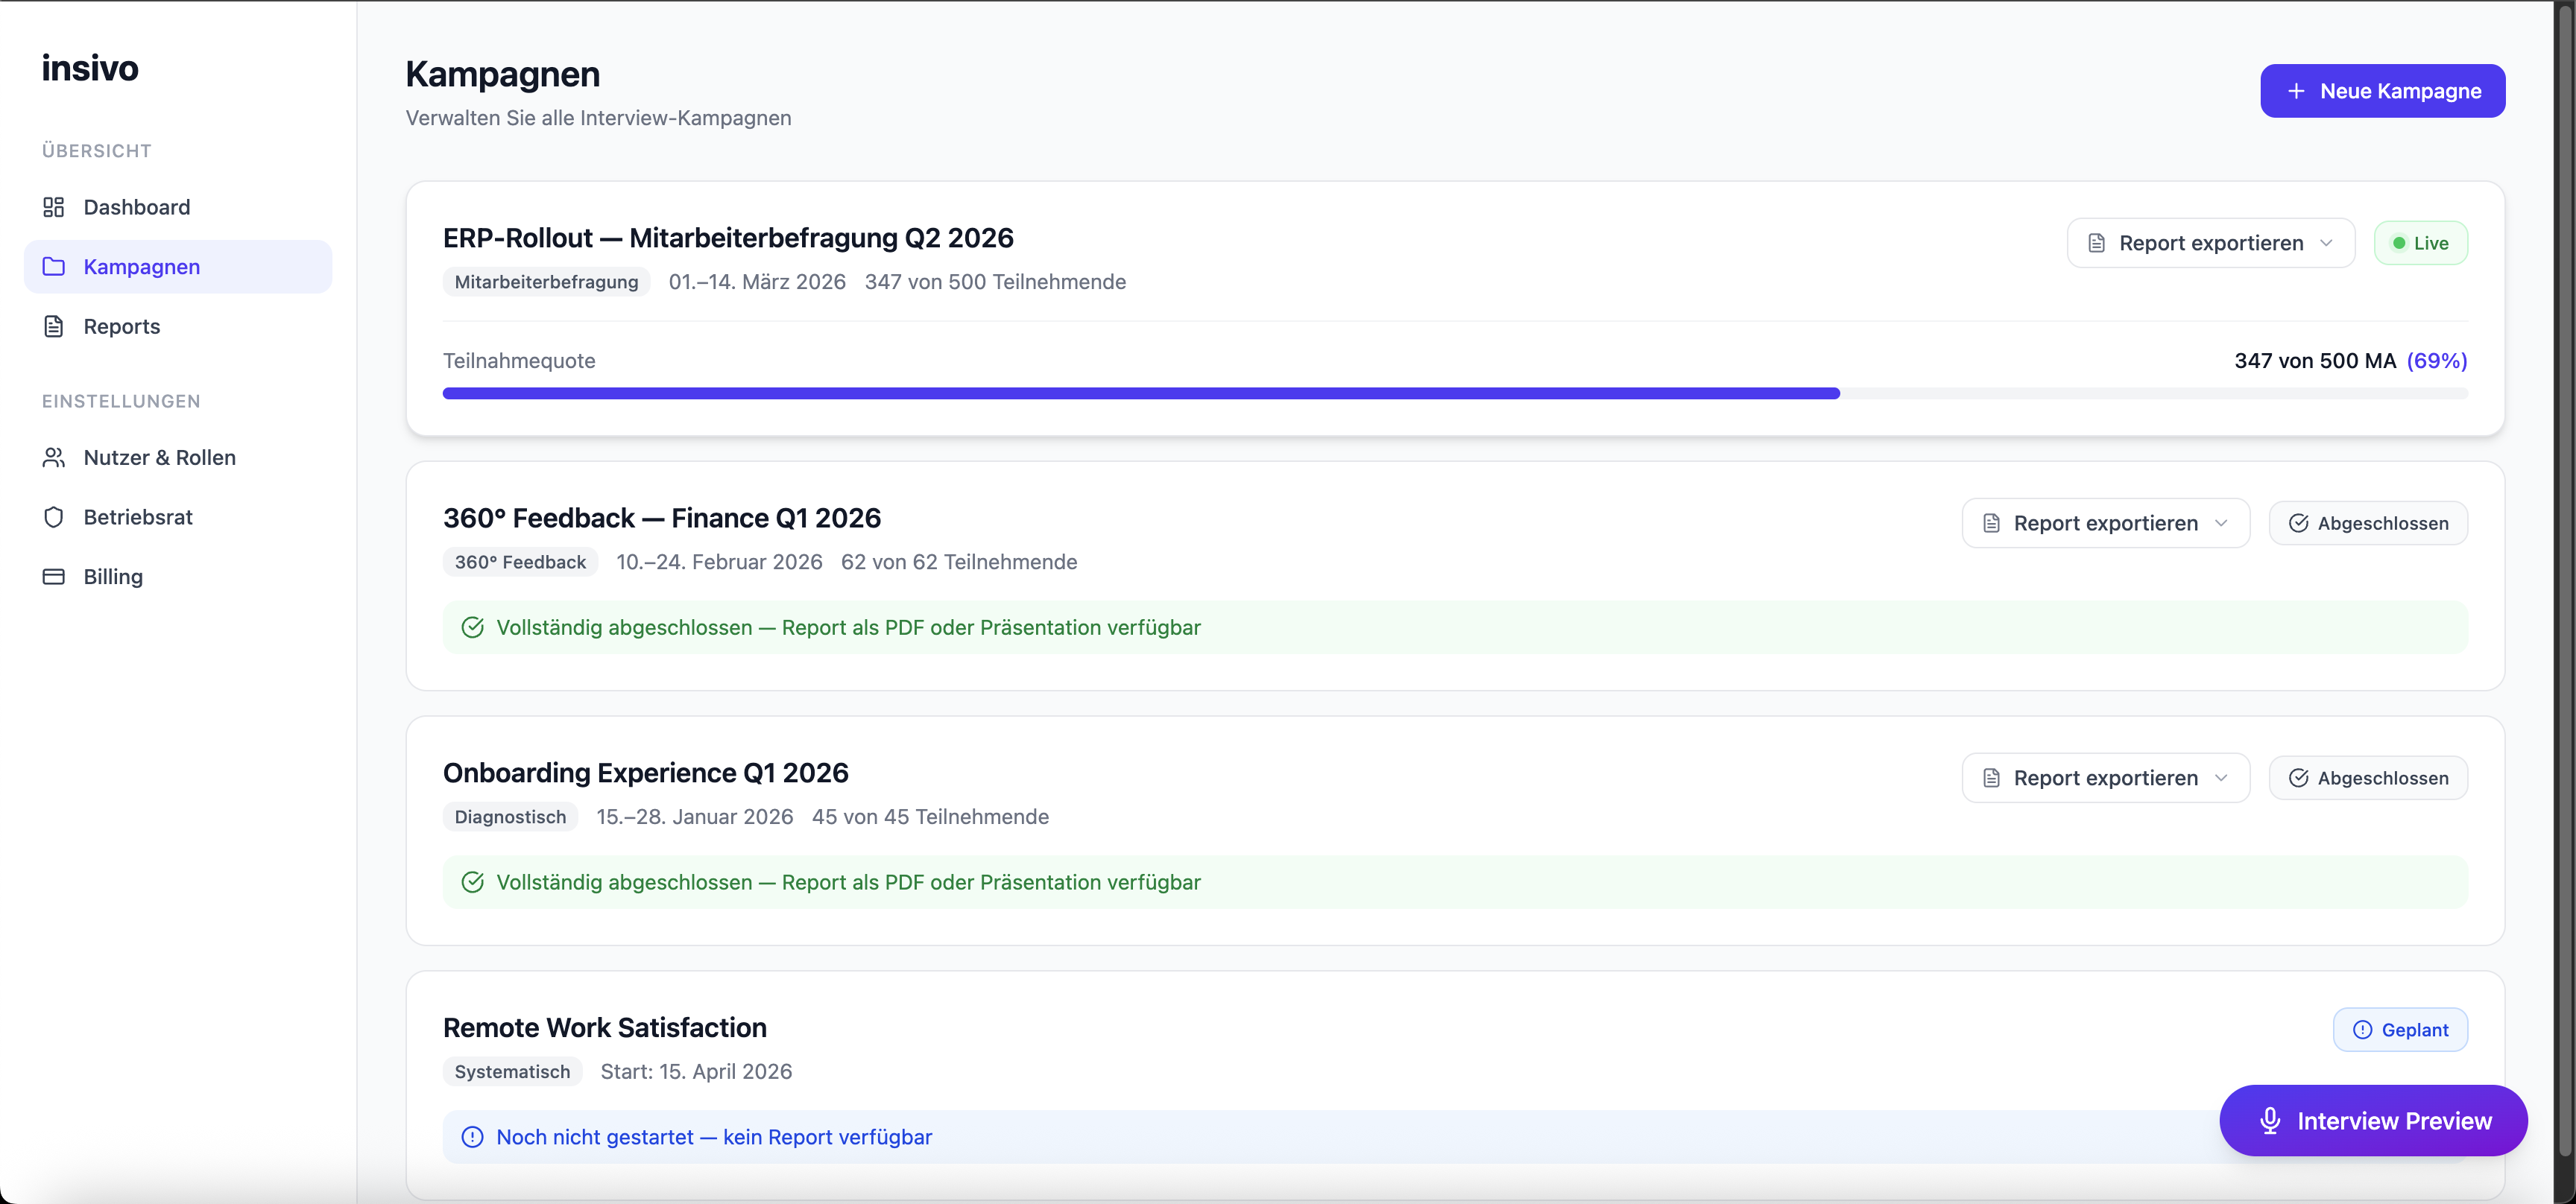Click the warning icon inside the Geplant badge
This screenshot has width=2576, height=1204.
coord(2362,1029)
